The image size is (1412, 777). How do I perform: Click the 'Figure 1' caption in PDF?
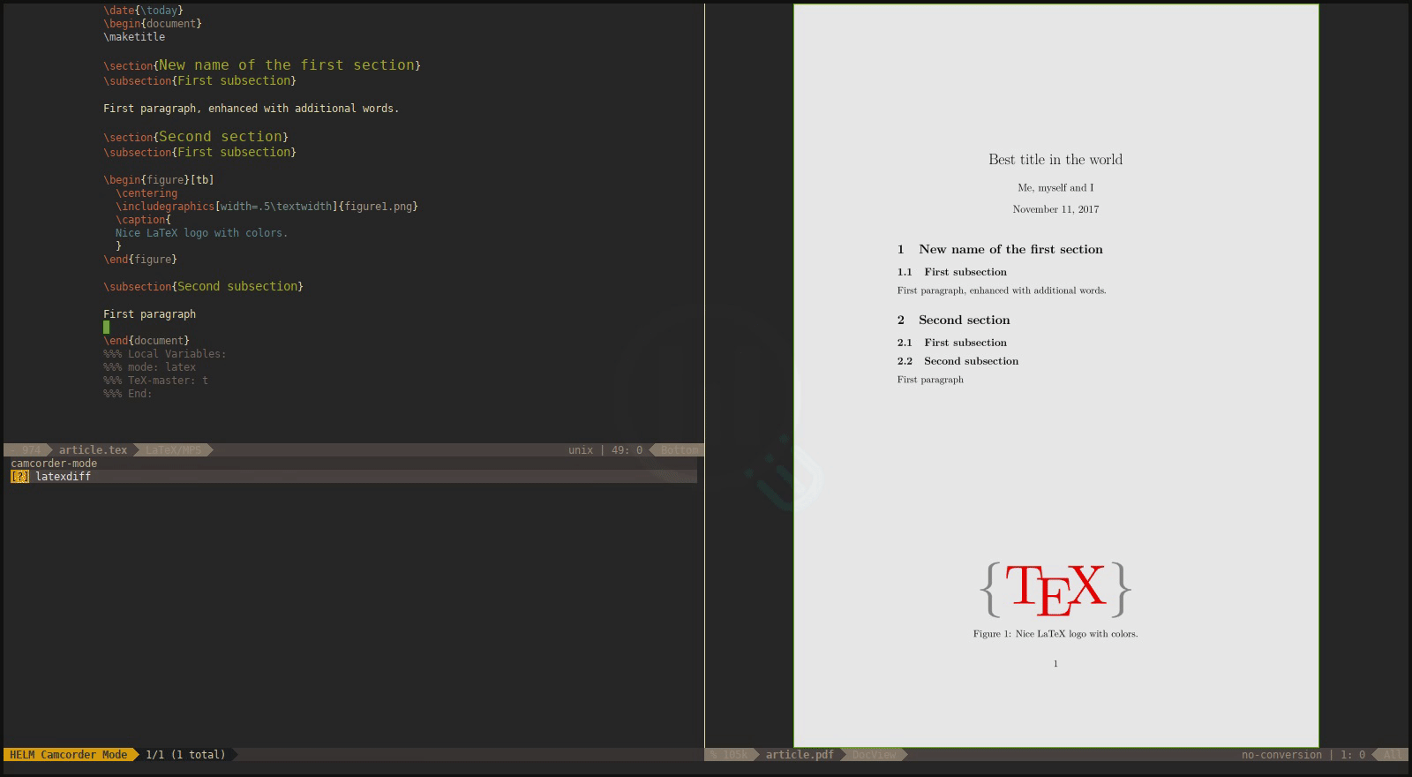click(x=1055, y=634)
